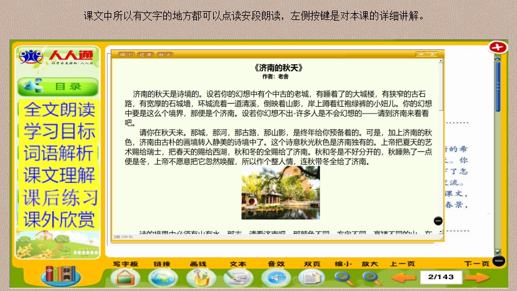Click the 缩小 zoom out magnifier

[x=343, y=277]
